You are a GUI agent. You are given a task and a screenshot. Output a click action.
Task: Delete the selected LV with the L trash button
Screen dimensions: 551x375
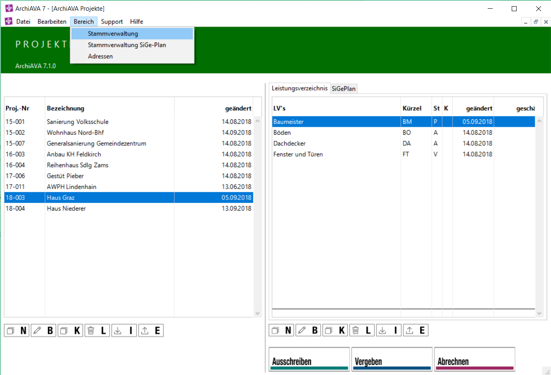coord(362,330)
